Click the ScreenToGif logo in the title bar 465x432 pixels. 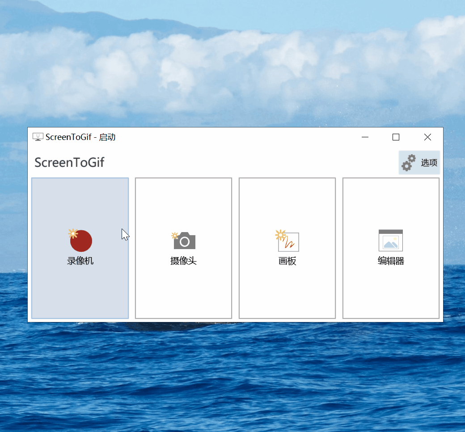[x=38, y=137]
